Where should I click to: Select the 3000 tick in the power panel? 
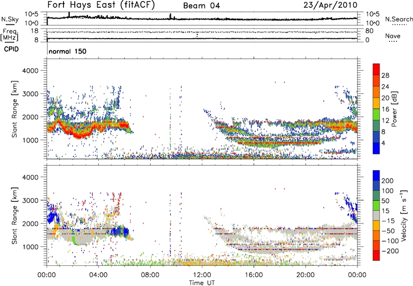tap(30, 94)
